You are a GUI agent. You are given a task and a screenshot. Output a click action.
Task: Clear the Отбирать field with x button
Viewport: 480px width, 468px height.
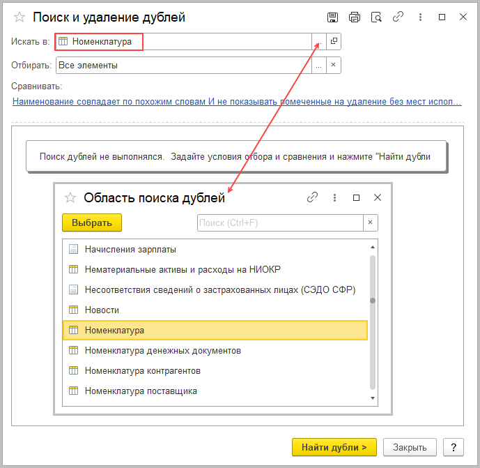(x=334, y=65)
